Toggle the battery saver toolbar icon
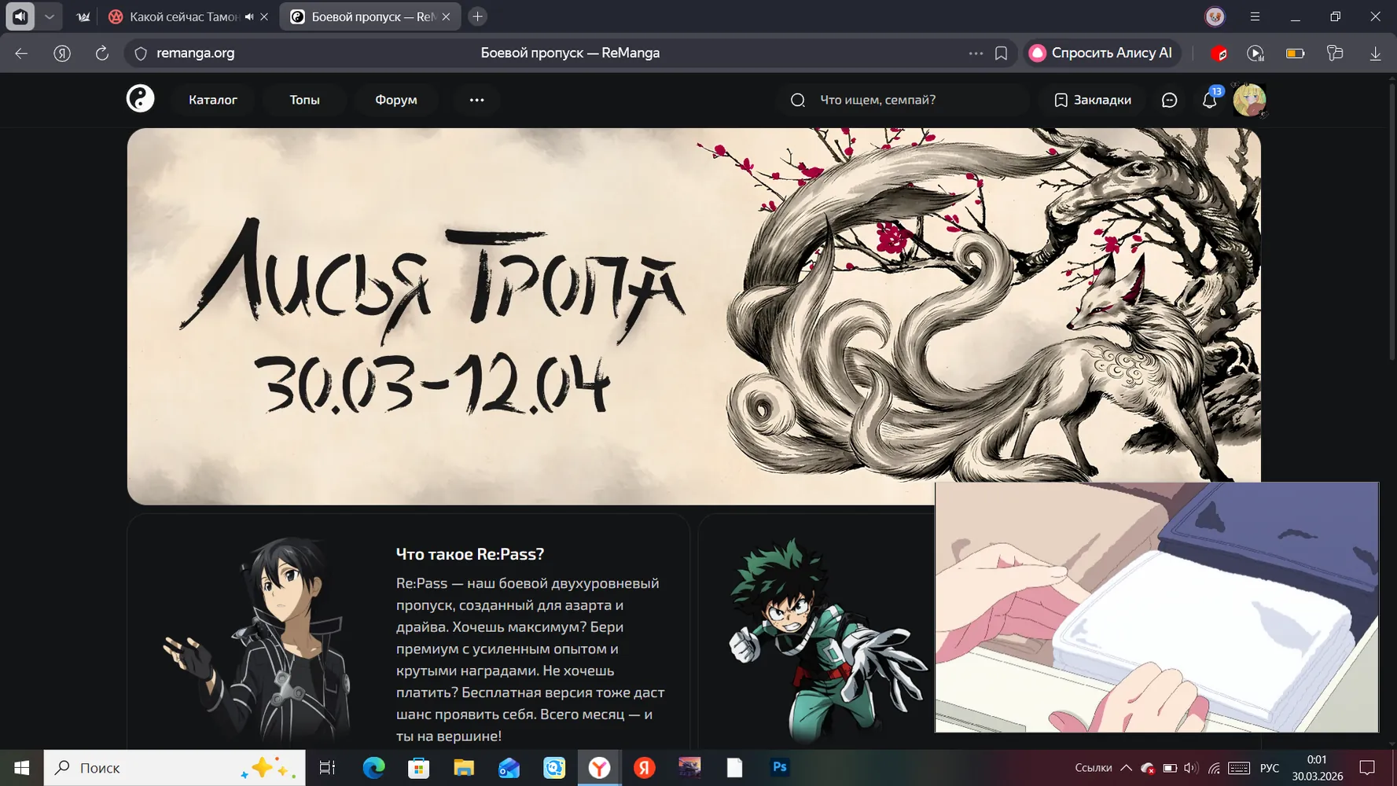1397x786 pixels. tap(1295, 53)
